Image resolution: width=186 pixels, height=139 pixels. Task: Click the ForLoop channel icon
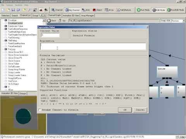point(6,49)
